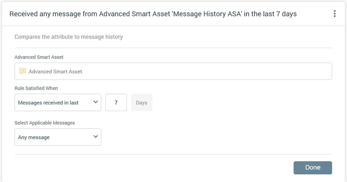347x182 pixels.
Task: Click the 'Messages received in last' option text
Action: [x=48, y=103]
